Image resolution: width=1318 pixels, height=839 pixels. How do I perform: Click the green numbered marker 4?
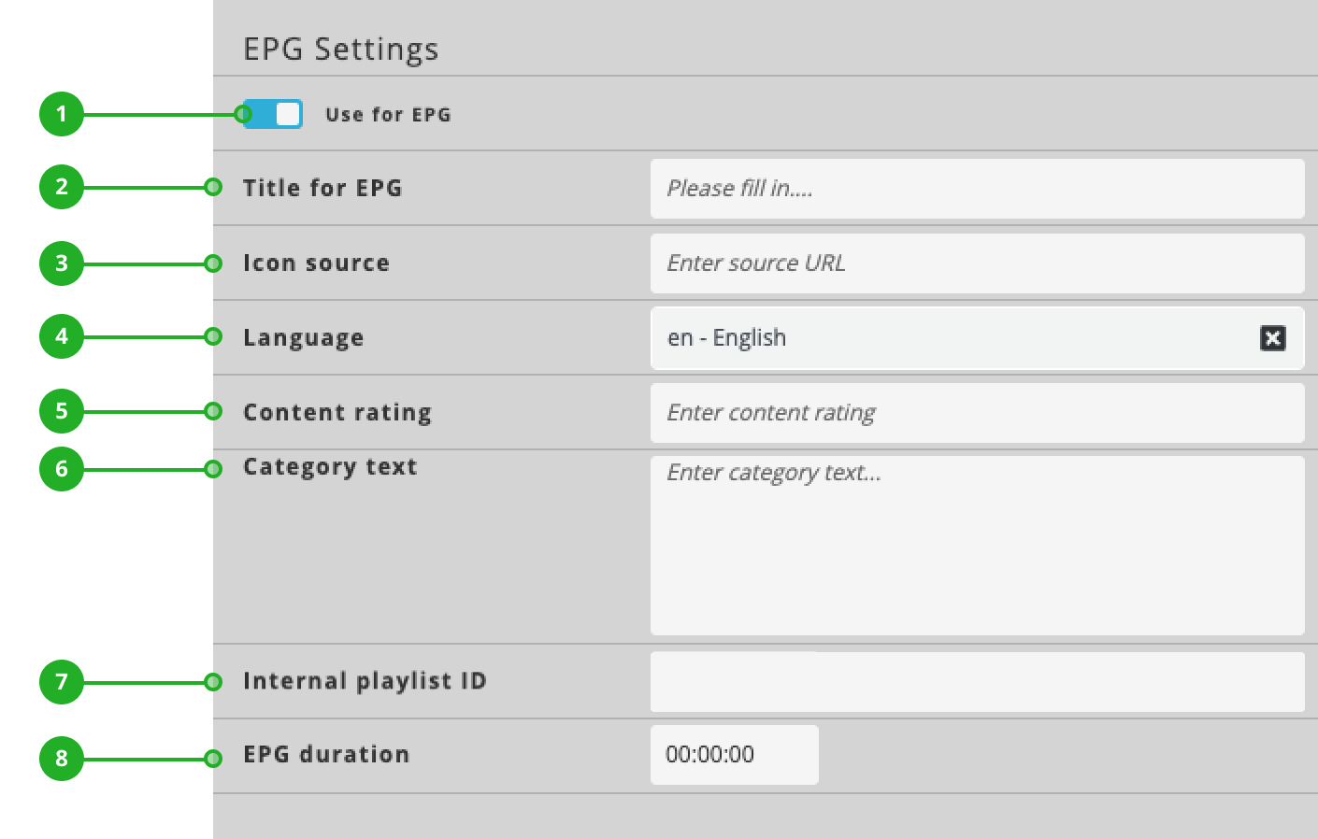62,336
